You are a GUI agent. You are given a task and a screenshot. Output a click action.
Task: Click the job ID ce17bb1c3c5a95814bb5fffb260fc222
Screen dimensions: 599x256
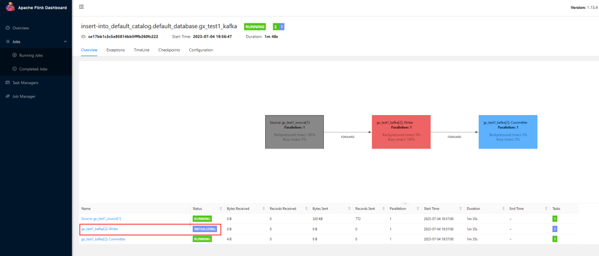click(123, 37)
